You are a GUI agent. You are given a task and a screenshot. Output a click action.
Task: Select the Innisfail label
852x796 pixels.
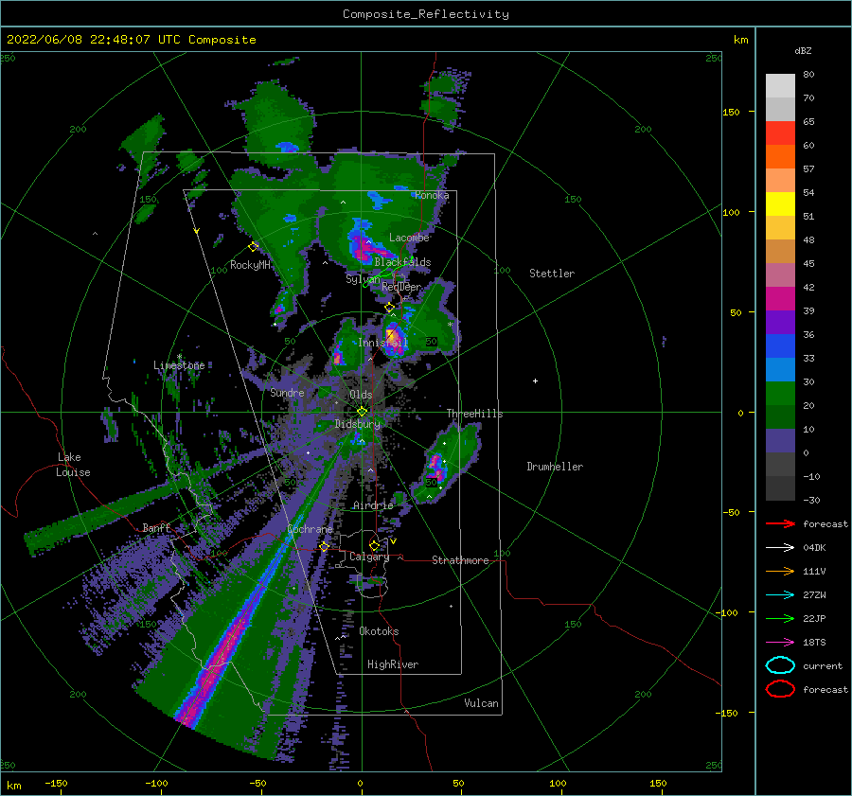coord(383,343)
